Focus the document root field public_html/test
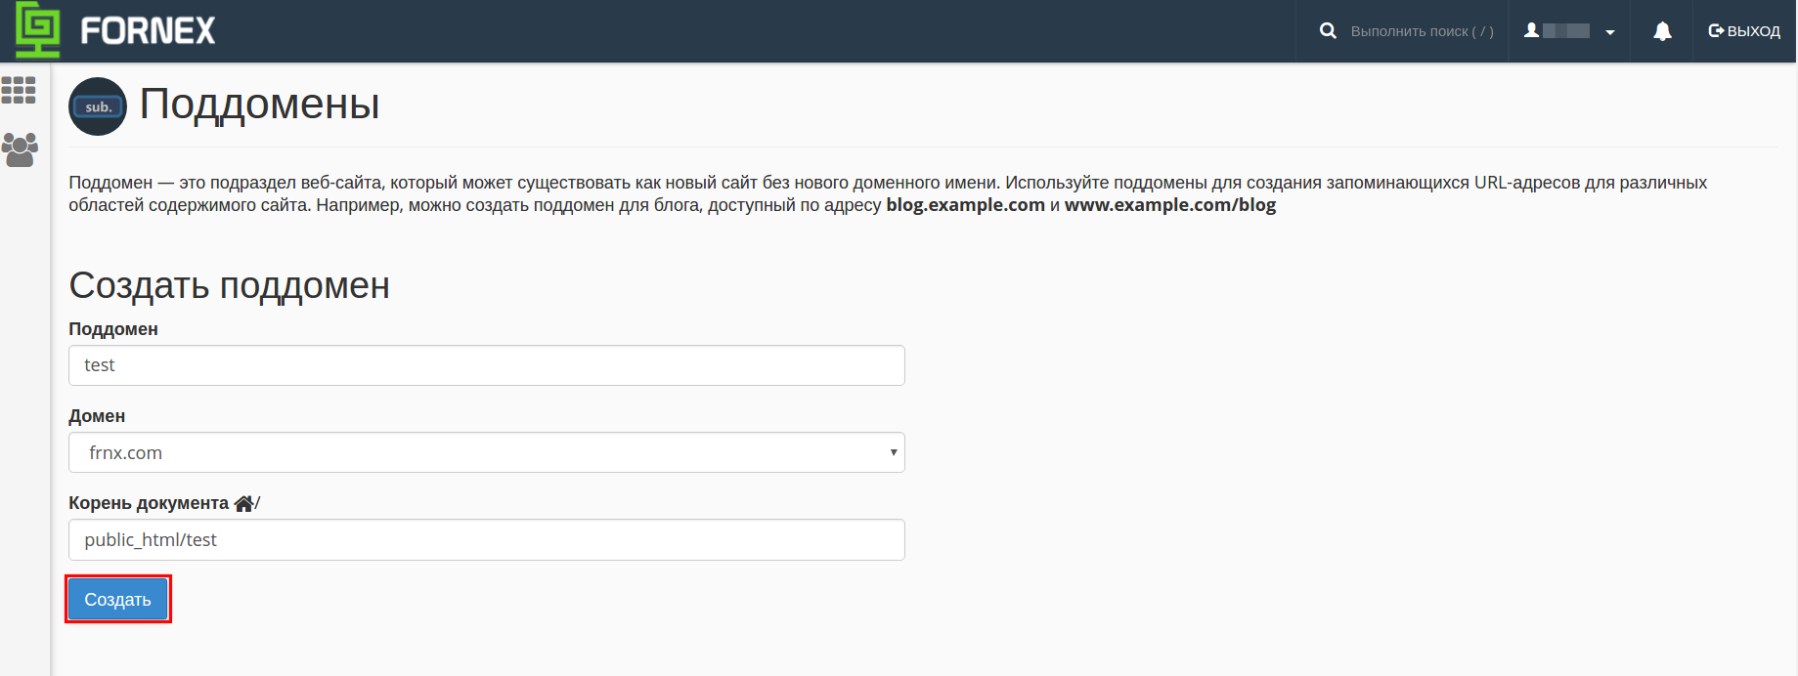 (x=487, y=540)
